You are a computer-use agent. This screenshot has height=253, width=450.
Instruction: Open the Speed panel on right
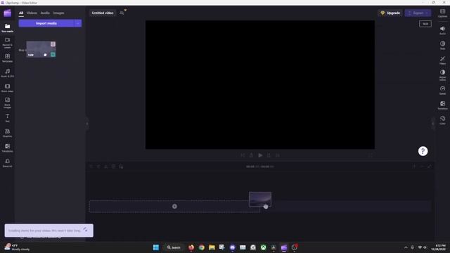[442, 90]
